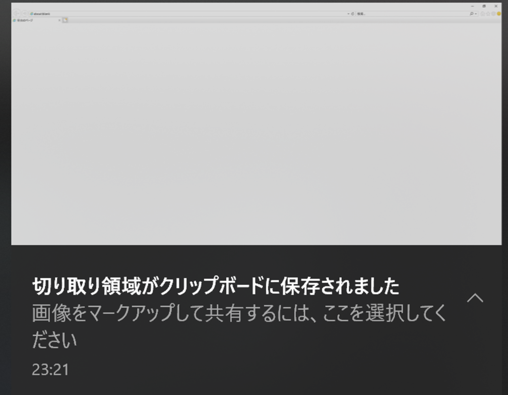Open the search provider dropdown

click(475, 13)
